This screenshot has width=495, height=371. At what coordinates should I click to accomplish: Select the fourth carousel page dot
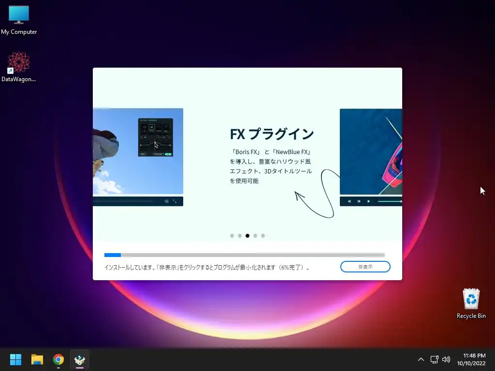tap(255, 236)
